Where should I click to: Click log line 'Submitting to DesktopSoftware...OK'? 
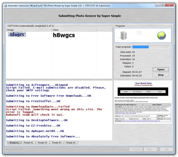click(37, 120)
